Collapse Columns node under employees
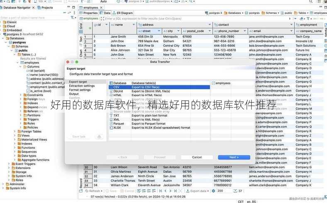 coord(20,67)
